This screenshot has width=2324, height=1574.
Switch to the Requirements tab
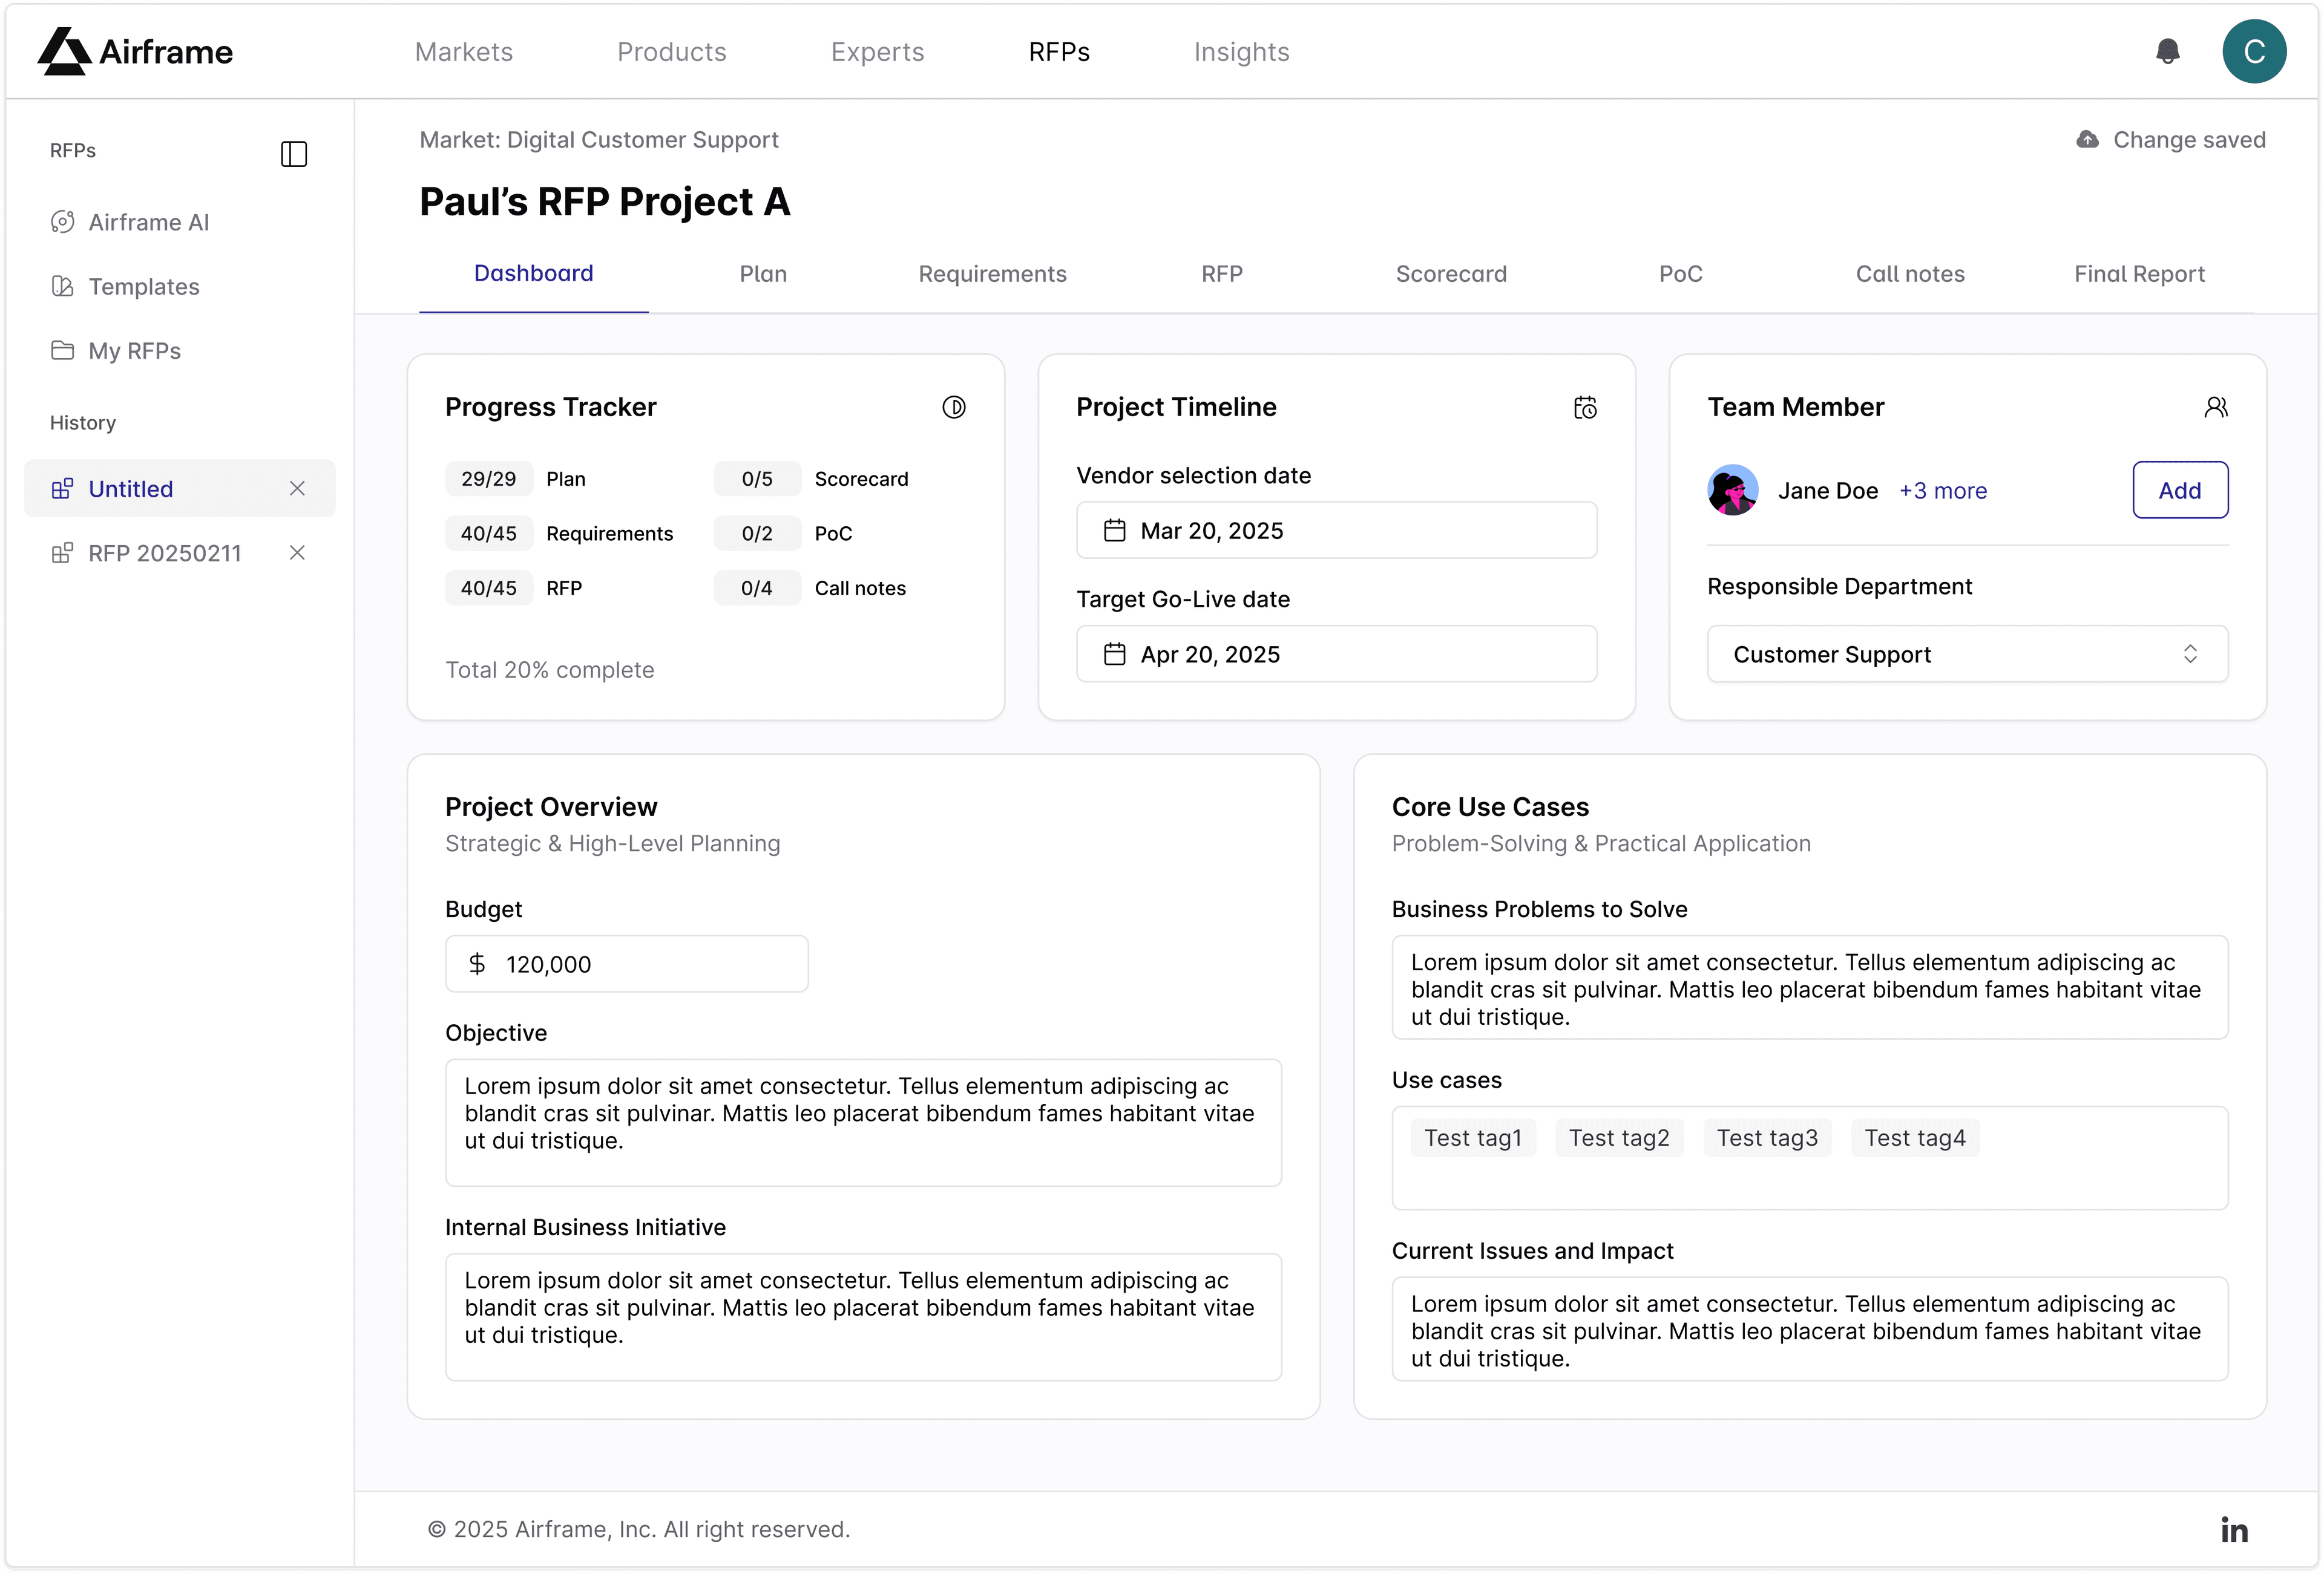(993, 274)
